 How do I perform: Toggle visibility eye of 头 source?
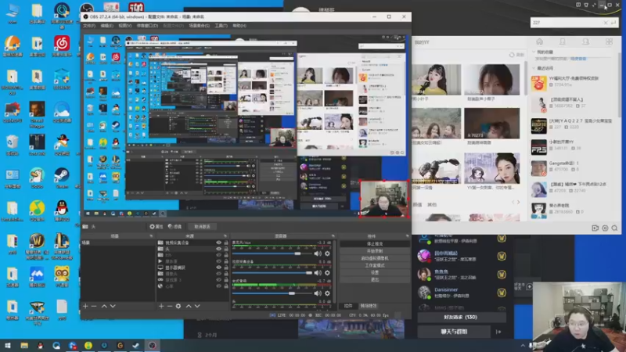click(218, 249)
